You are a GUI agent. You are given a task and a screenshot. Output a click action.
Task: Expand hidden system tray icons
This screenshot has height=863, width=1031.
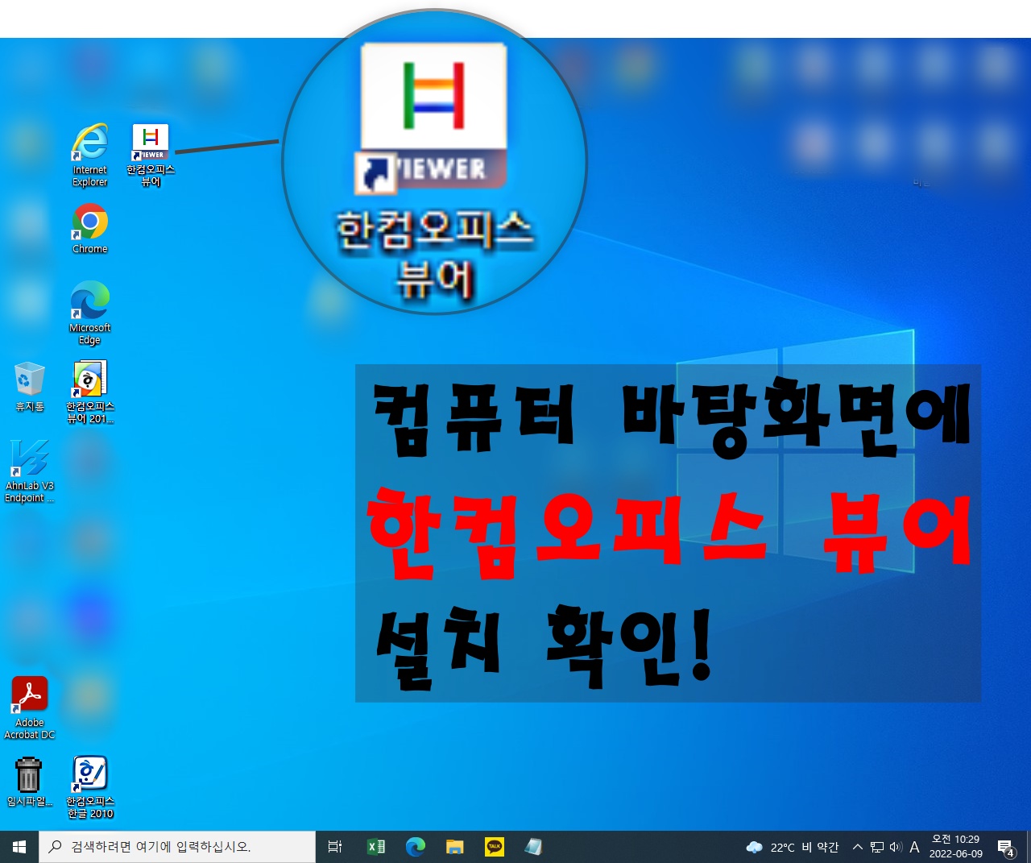coord(857,847)
